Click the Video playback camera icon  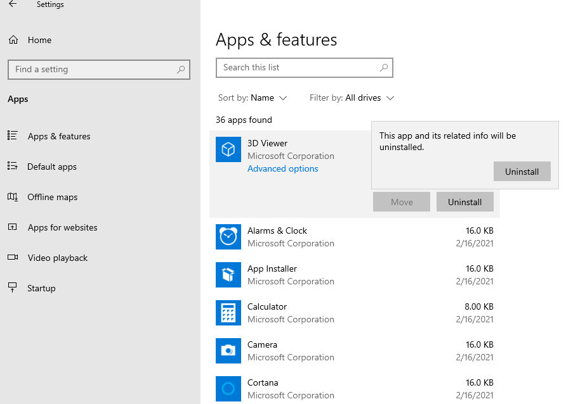point(13,257)
